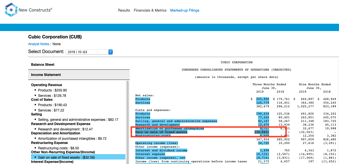
Task: Follow the Analyst Notes link
Action: click(x=39, y=44)
